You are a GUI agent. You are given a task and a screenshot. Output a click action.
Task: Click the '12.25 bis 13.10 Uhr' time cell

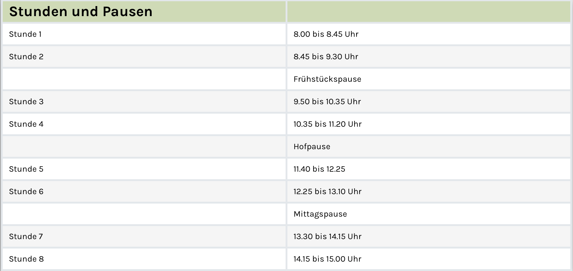coord(328,191)
